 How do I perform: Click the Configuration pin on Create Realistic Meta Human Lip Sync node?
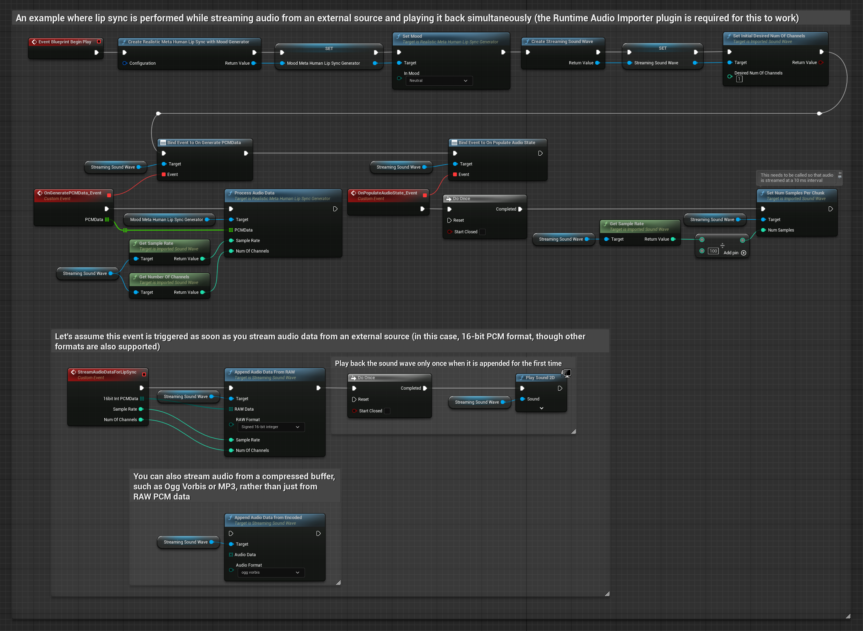[x=125, y=63]
